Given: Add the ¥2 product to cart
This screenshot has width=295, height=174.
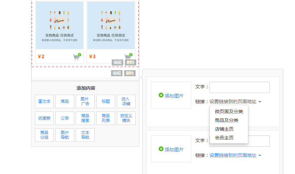Looking at the screenshot, I should click(x=77, y=57).
